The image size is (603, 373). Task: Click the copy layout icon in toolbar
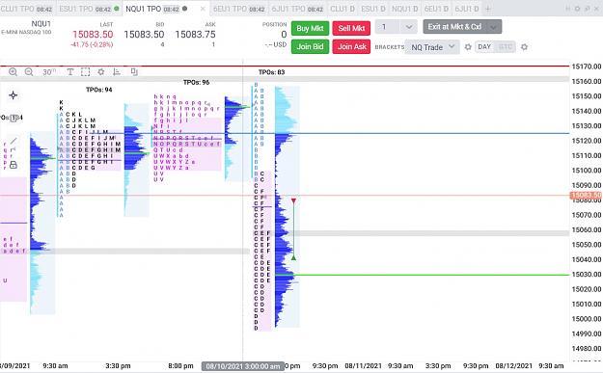pos(134,72)
